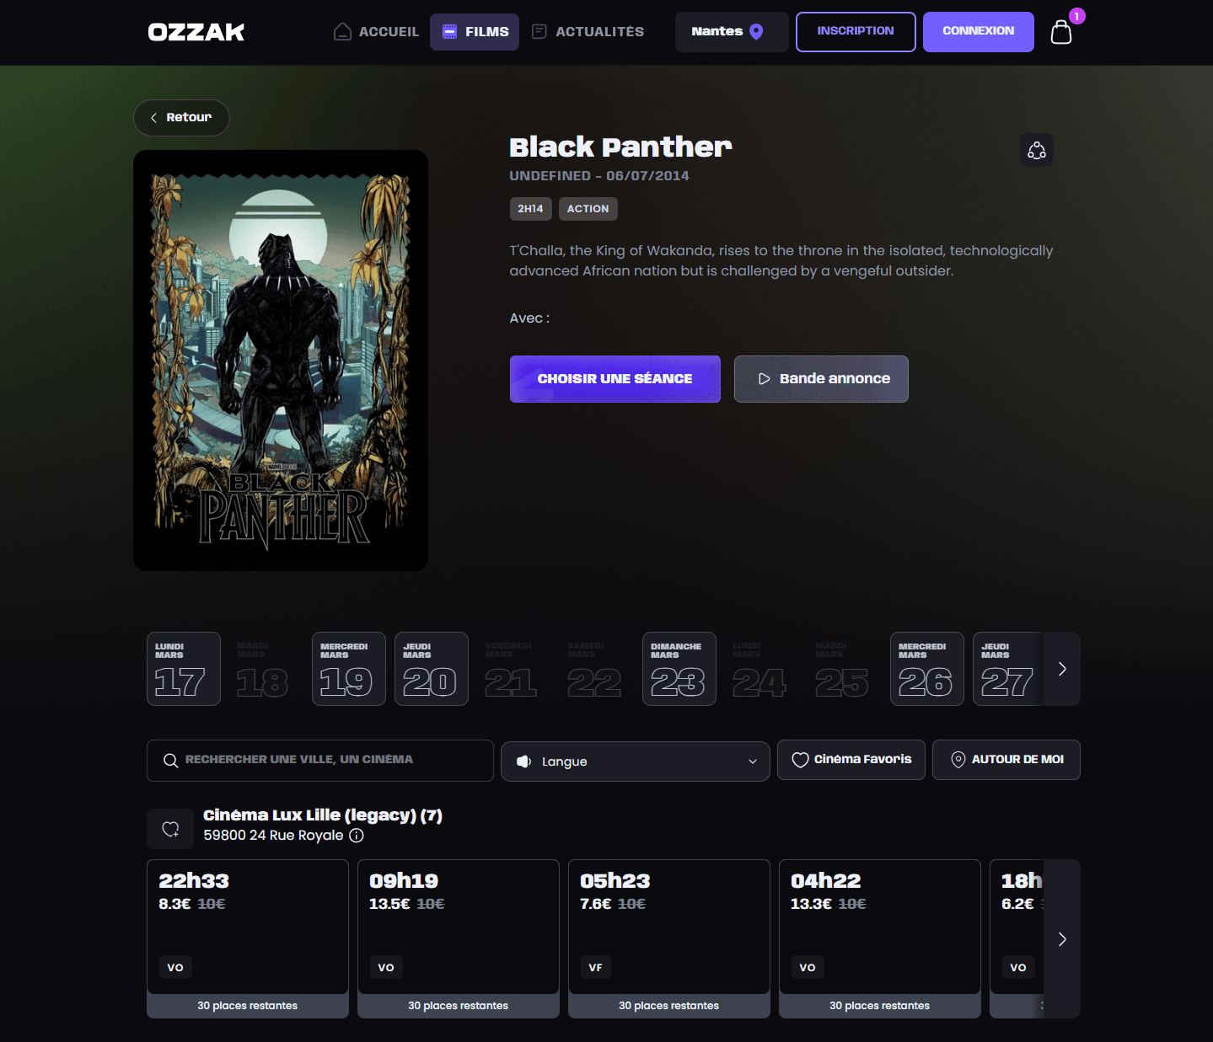Expand the Langue dropdown

pyautogui.click(x=636, y=761)
